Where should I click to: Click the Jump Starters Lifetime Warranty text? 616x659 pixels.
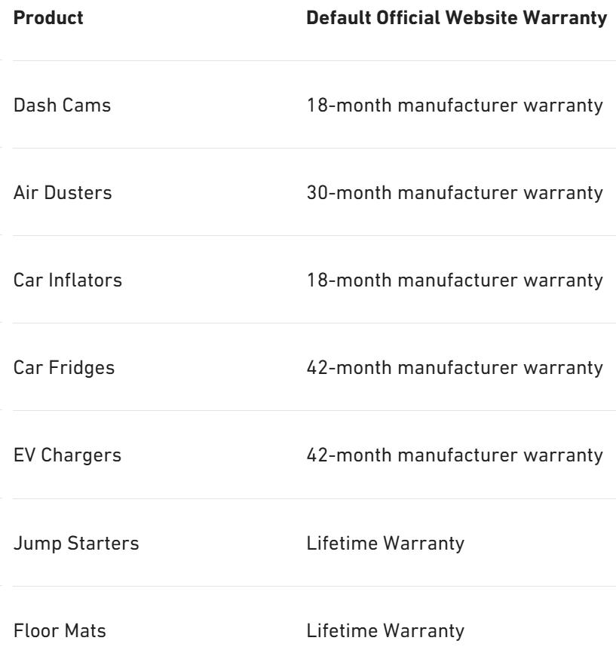coord(385,542)
